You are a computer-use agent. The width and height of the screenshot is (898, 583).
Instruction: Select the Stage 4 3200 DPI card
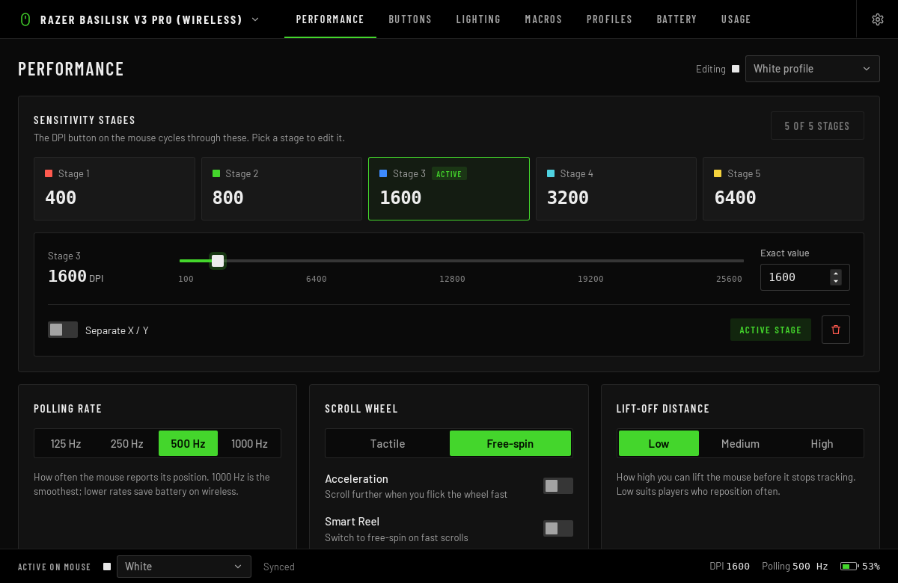pyautogui.click(x=616, y=188)
